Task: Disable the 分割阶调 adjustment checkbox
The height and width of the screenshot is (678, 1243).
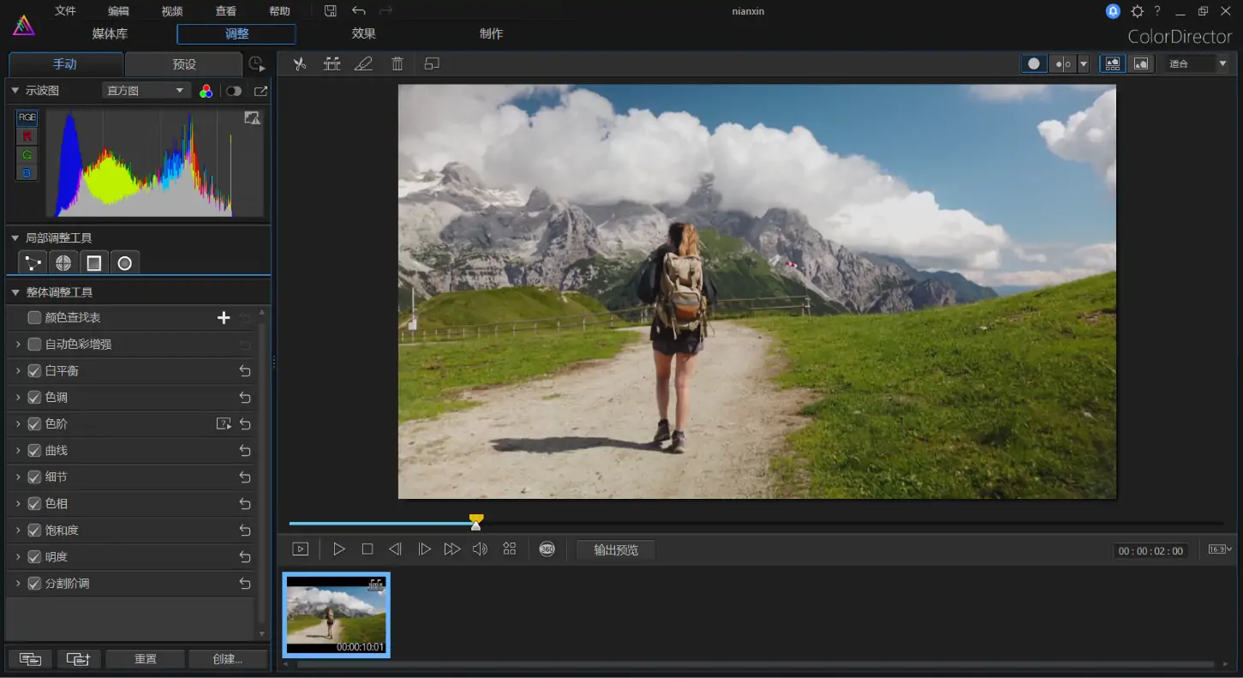Action: [x=34, y=583]
